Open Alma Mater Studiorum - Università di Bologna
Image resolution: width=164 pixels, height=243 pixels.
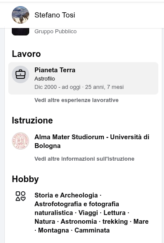(x=92, y=141)
